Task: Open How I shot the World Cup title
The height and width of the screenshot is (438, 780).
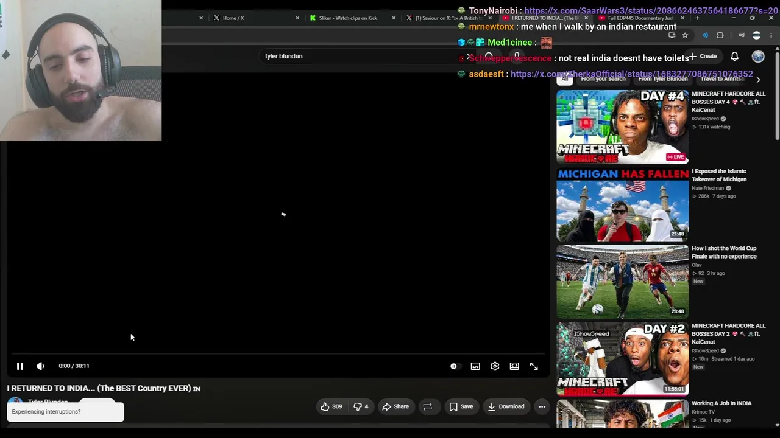Action: tap(724, 252)
